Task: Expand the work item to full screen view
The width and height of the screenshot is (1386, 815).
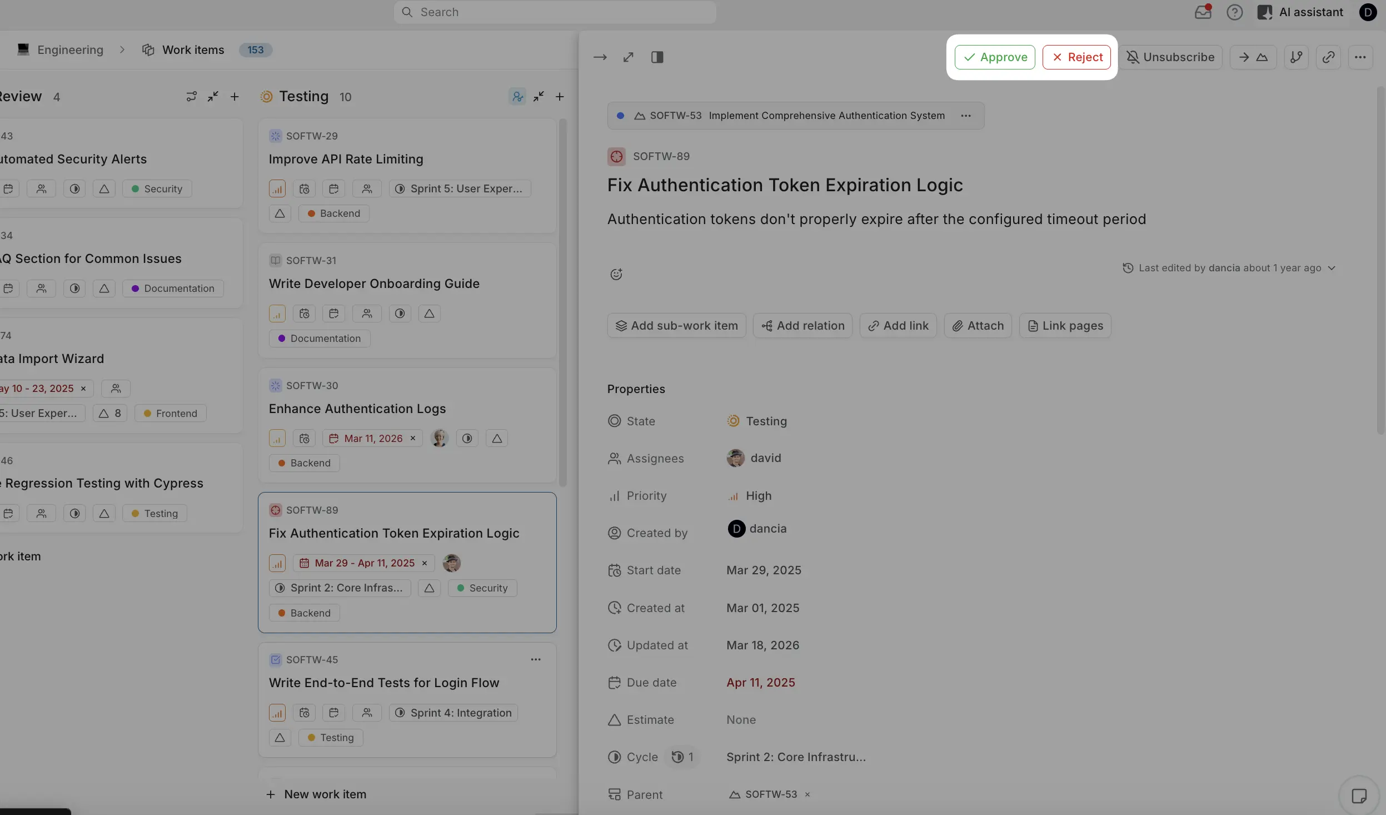Action: coord(629,57)
